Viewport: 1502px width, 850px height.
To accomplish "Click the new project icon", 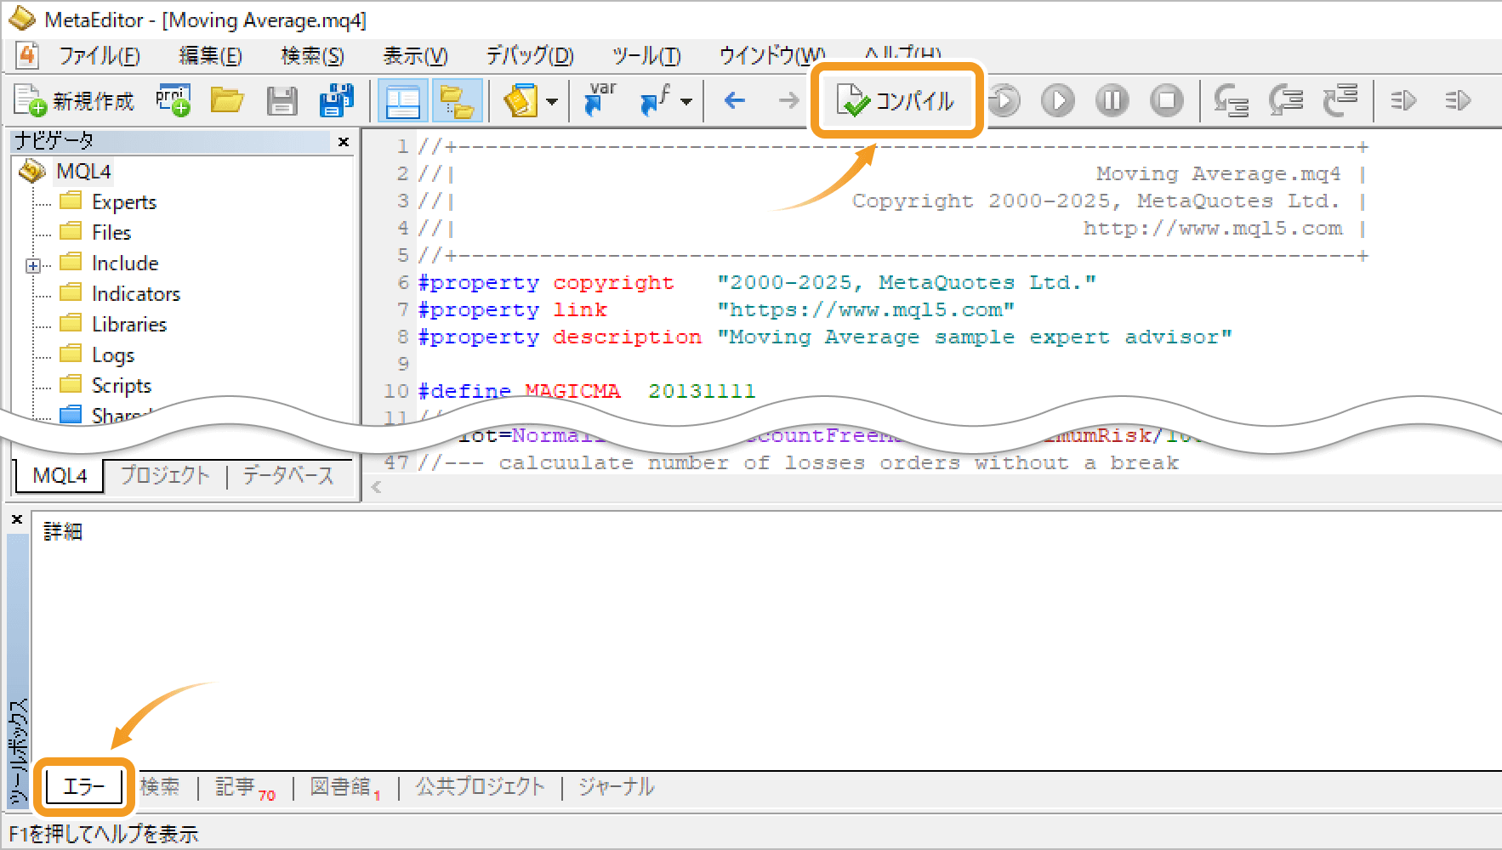I will click(x=173, y=101).
